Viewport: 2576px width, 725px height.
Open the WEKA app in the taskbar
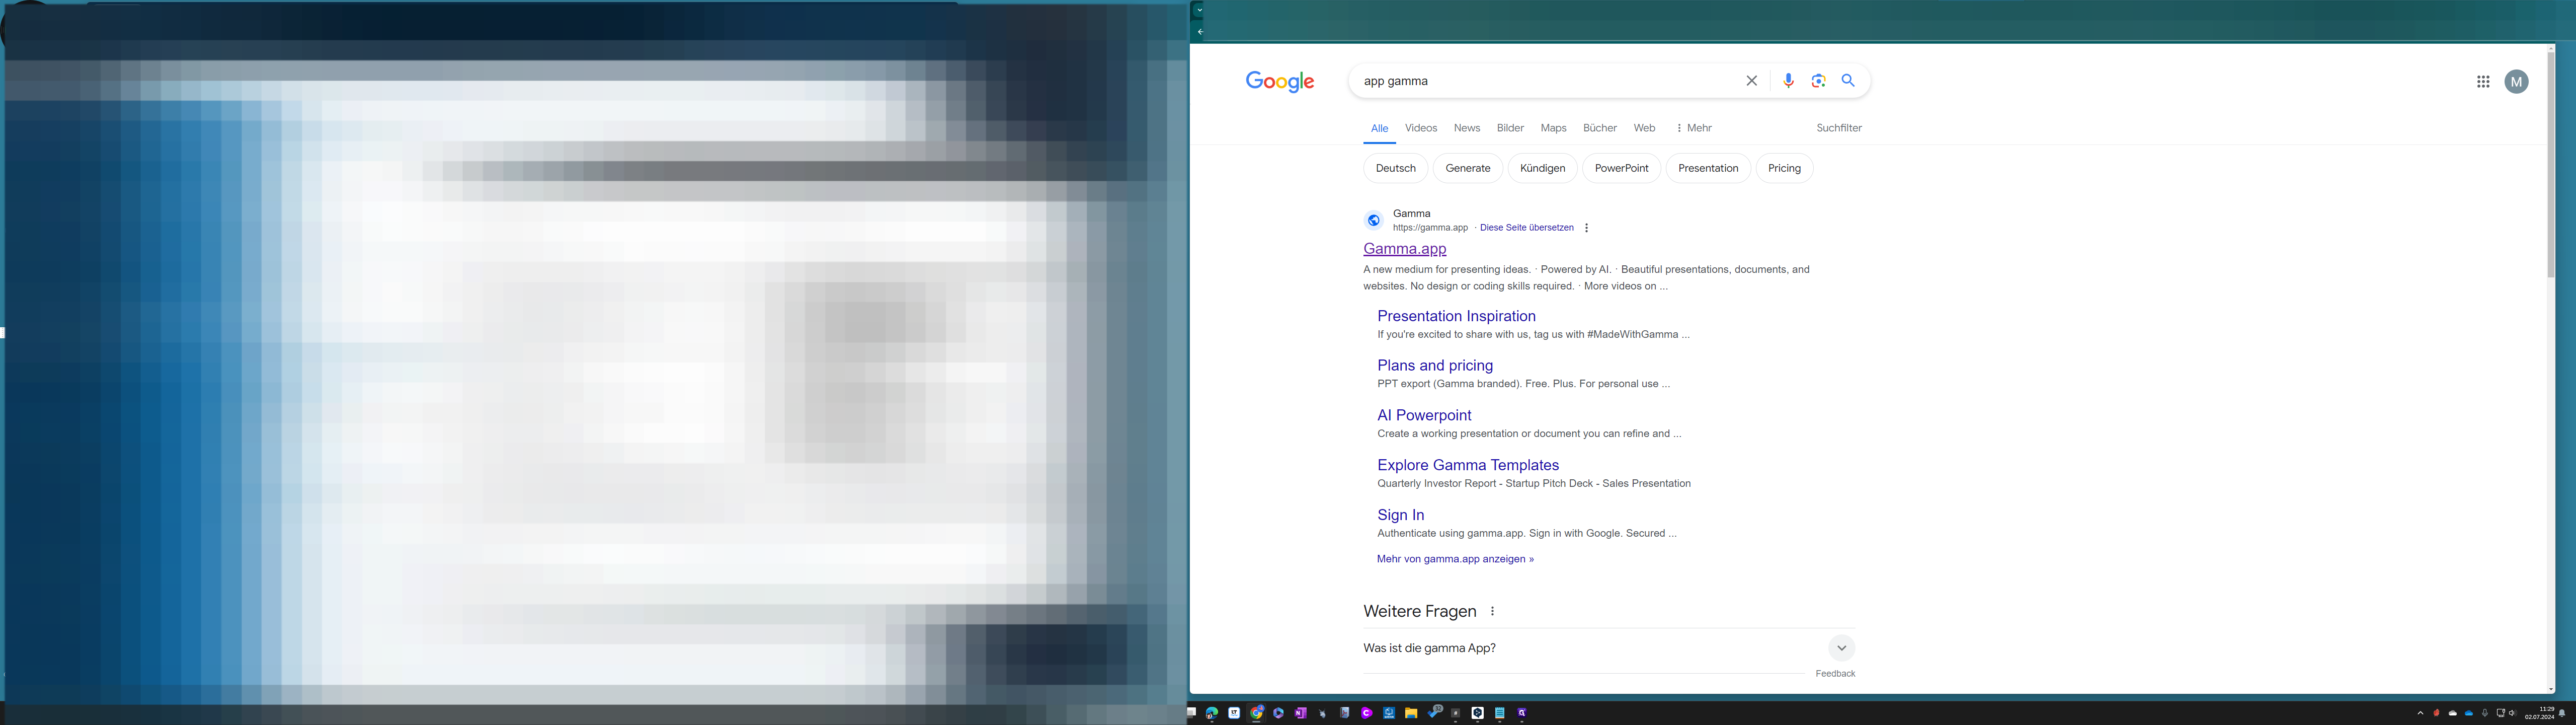[x=1389, y=713]
